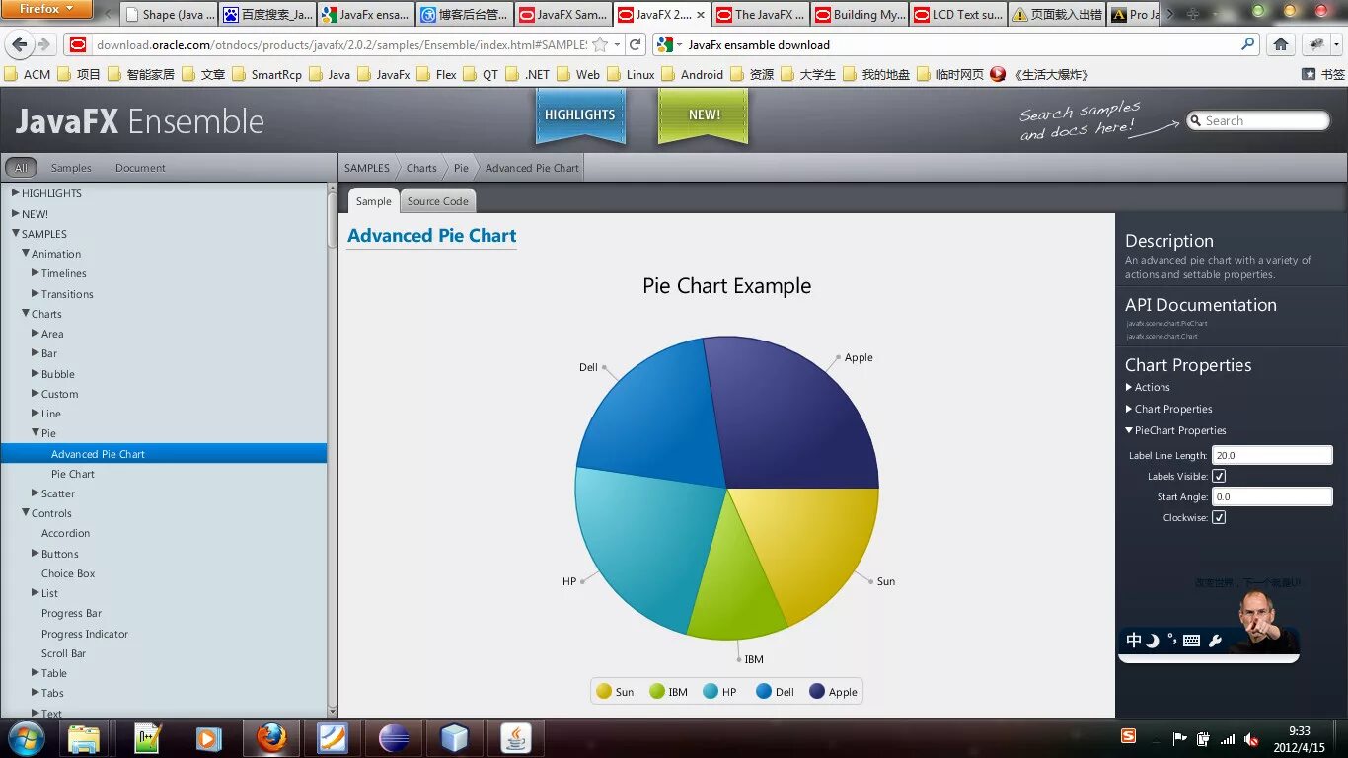The image size is (1348, 758).
Task: Open the volume speaker tray icon
Action: 1251,739
